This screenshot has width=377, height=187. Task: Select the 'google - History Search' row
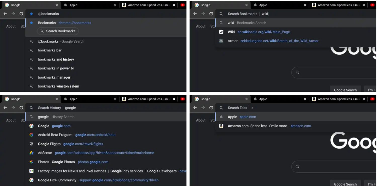(x=56, y=117)
